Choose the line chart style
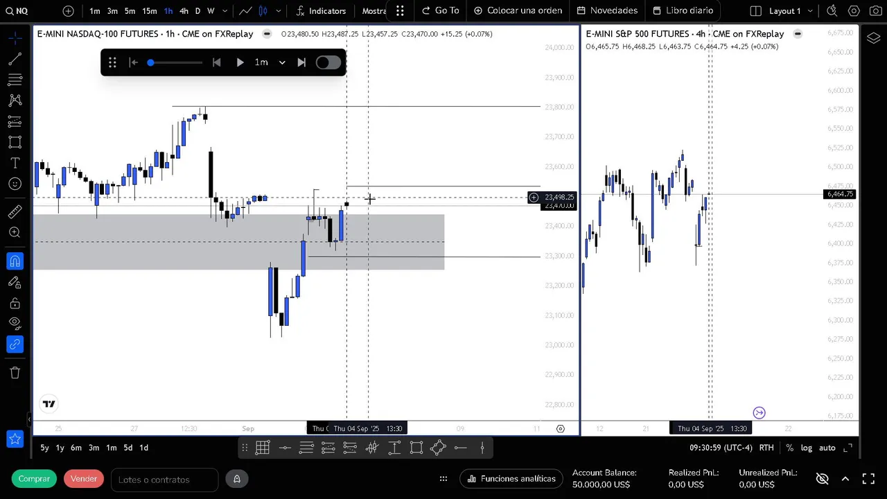The image size is (887, 499). (x=245, y=10)
